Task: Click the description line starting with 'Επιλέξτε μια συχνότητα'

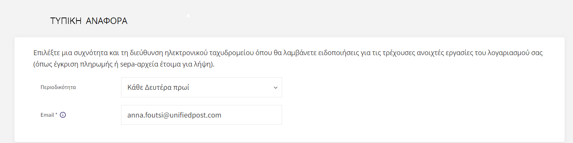Action: (x=287, y=53)
